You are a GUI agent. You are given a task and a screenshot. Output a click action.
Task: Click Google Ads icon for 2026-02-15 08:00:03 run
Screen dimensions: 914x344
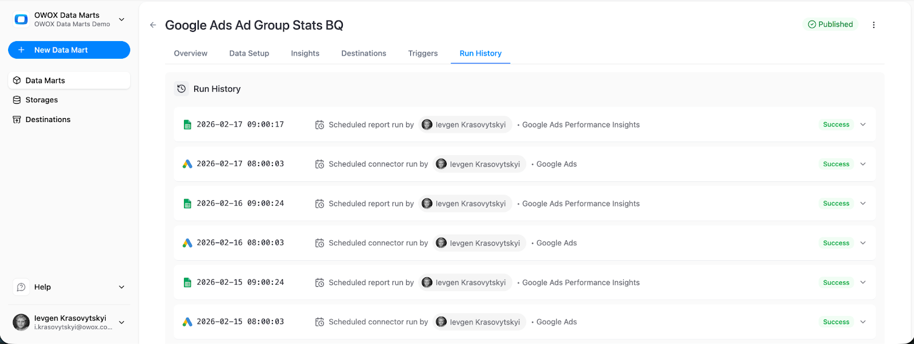click(187, 322)
